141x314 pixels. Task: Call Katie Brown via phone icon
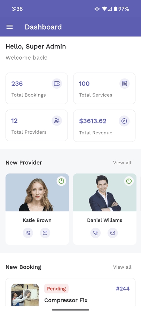tap(28, 233)
